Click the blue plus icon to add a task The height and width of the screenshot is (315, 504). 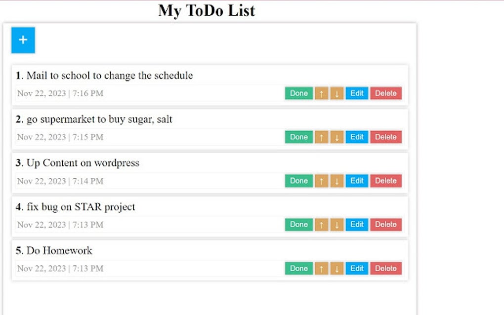pyautogui.click(x=22, y=40)
